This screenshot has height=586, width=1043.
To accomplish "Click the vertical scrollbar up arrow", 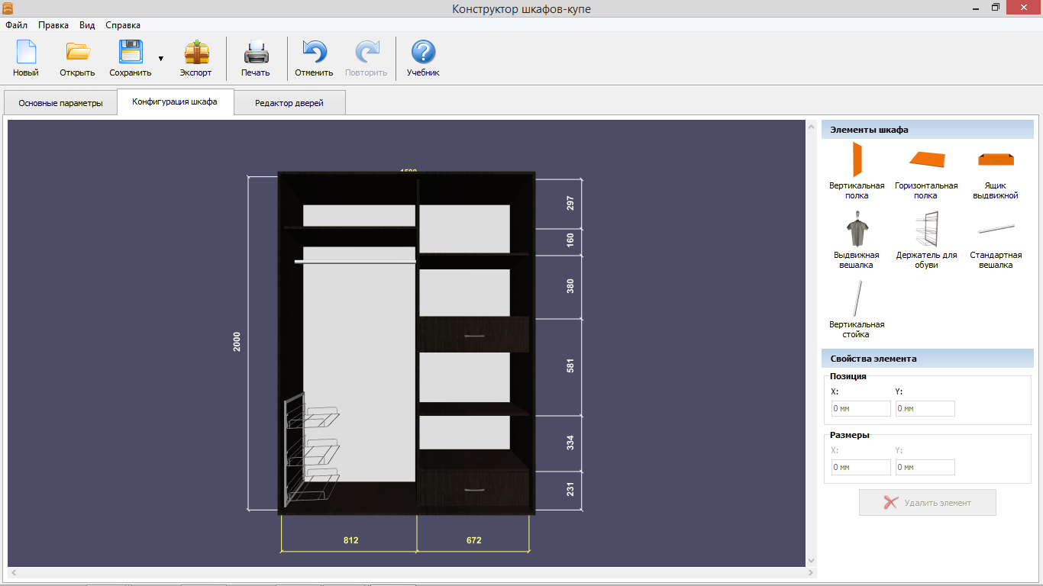I will [812, 125].
